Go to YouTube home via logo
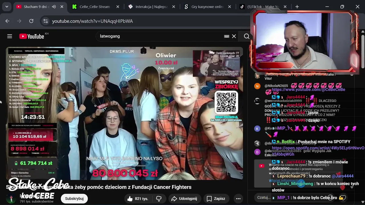 click(x=32, y=36)
